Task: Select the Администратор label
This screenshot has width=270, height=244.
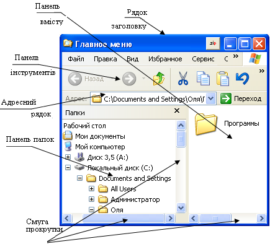Action: click(135, 199)
